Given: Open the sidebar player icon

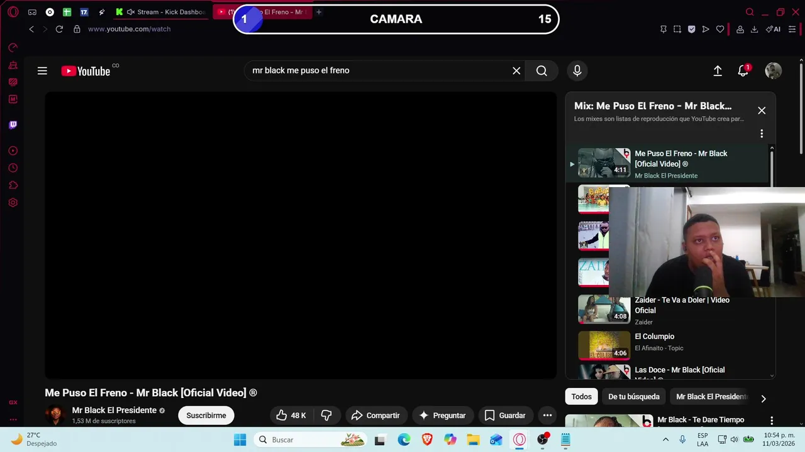Looking at the screenshot, I should pyautogui.click(x=13, y=151).
